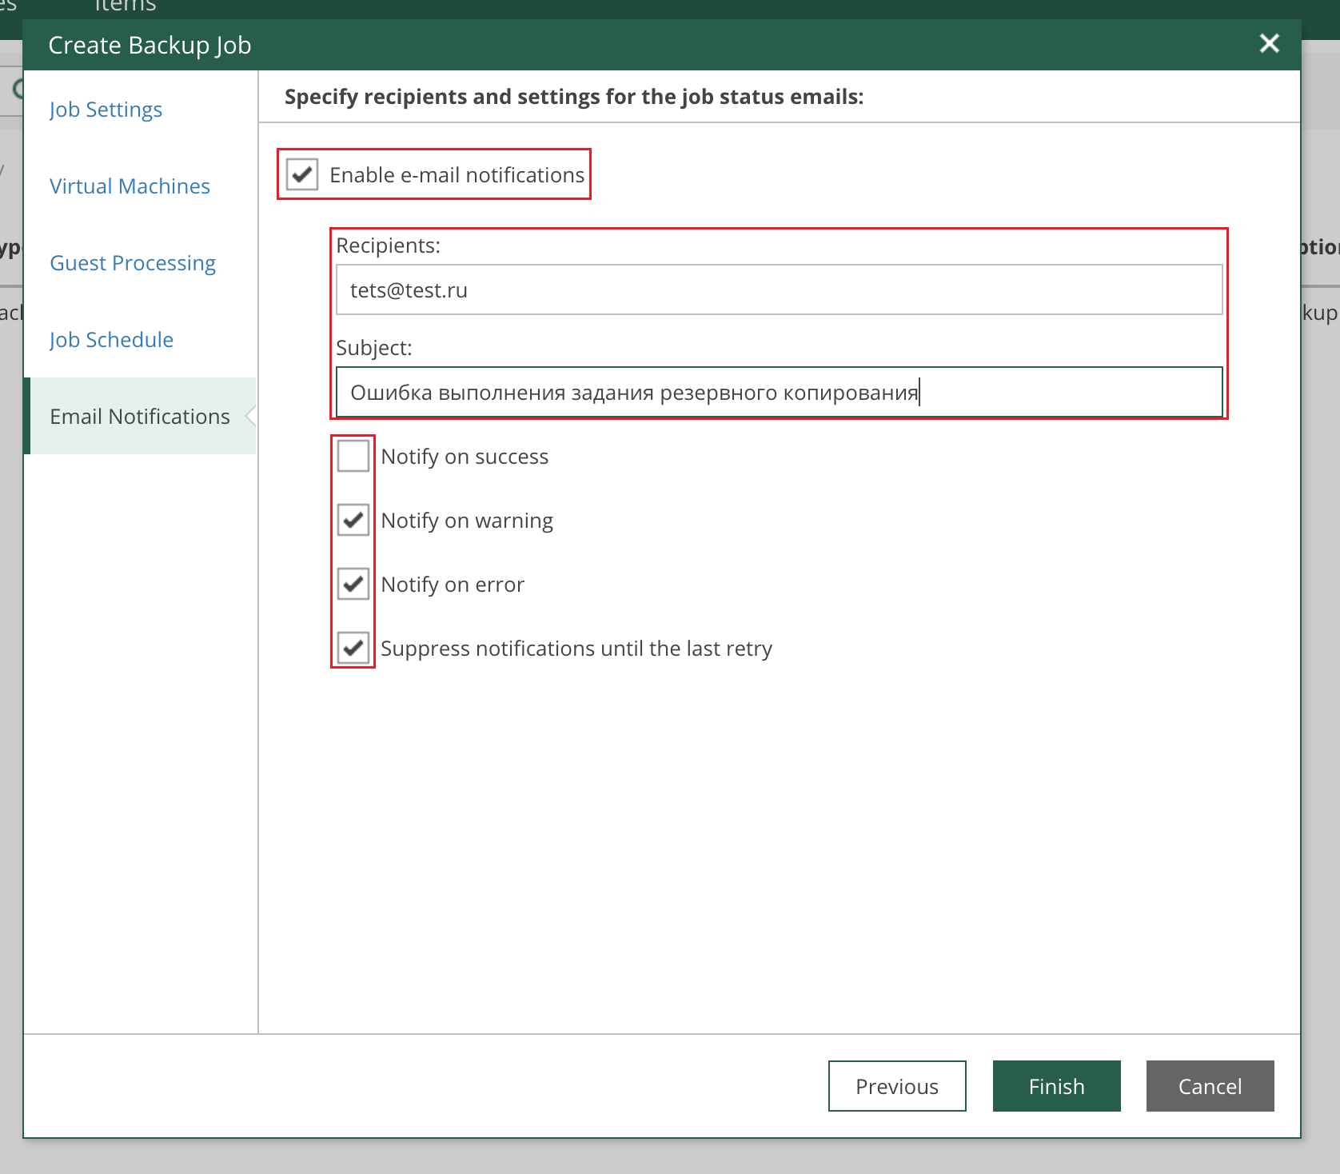Go to the Virtual Machines step
The width and height of the screenshot is (1340, 1174).
point(130,186)
